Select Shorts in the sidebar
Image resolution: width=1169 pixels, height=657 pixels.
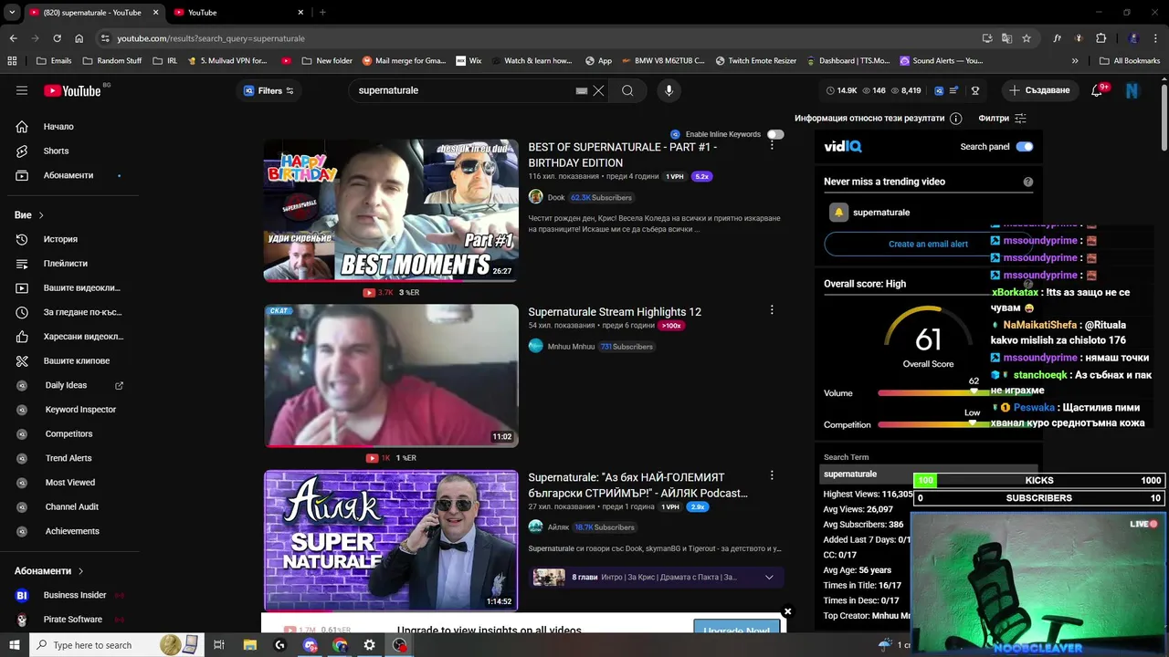[x=56, y=151]
